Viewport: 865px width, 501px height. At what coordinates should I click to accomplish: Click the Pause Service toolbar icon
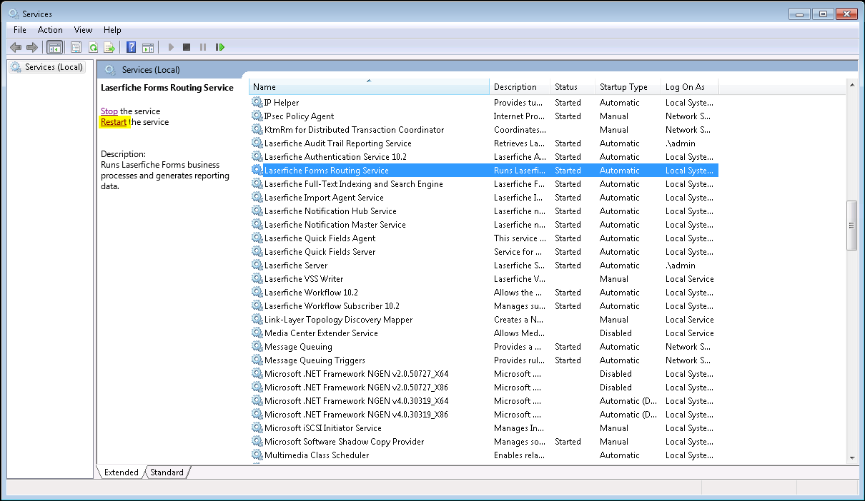point(203,47)
